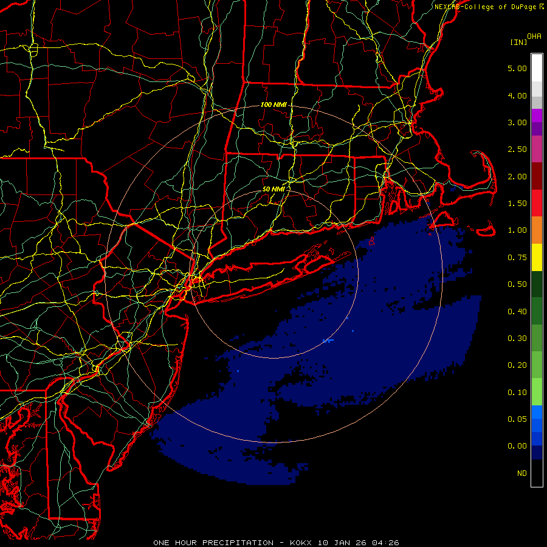Click the 2.50 legend value
The height and width of the screenshot is (547, 547).
tap(517, 150)
